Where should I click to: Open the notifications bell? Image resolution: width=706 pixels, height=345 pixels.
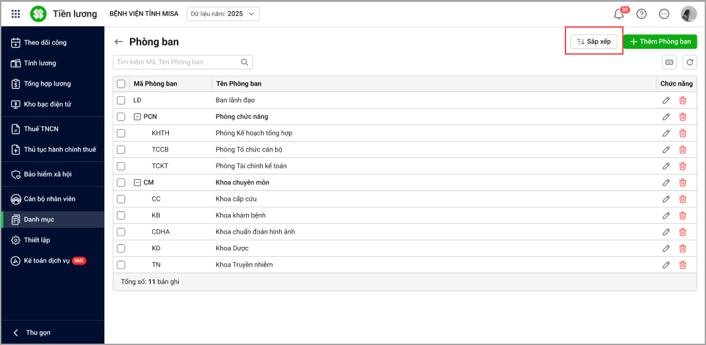point(619,14)
